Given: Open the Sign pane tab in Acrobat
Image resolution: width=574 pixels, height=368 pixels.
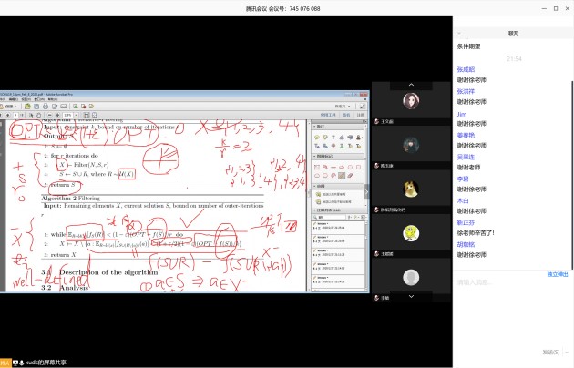Looking at the screenshot, I should (346, 115).
